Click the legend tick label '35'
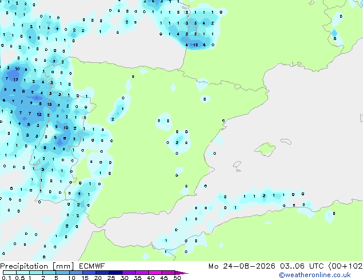Viewport: 363px width, 280px height. pyautogui.click(x=137, y=278)
